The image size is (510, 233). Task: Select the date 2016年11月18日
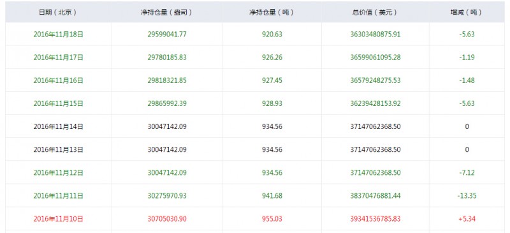pyautogui.click(x=58, y=34)
